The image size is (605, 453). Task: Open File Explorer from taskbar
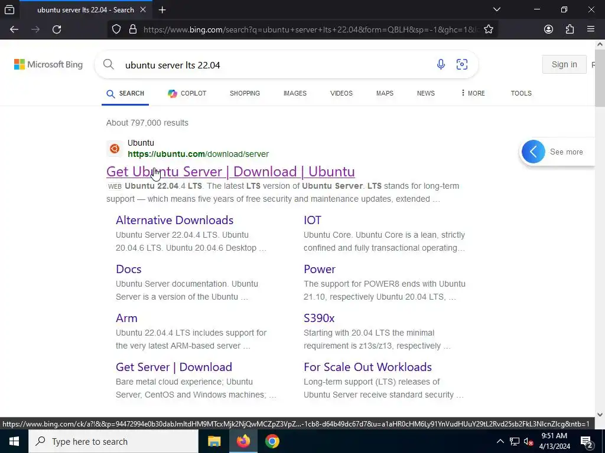[214, 441]
